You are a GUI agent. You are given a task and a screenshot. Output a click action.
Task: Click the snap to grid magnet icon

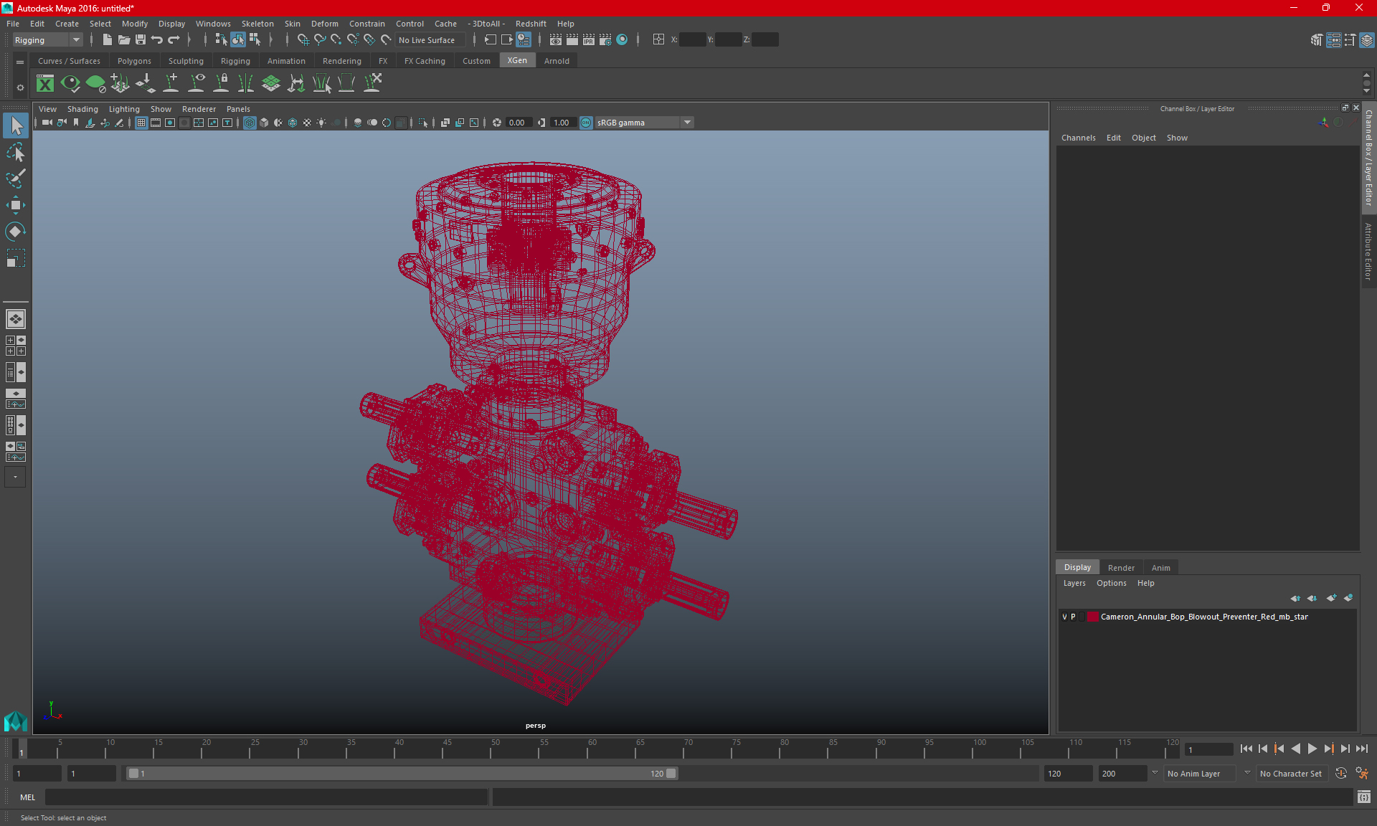click(x=303, y=40)
